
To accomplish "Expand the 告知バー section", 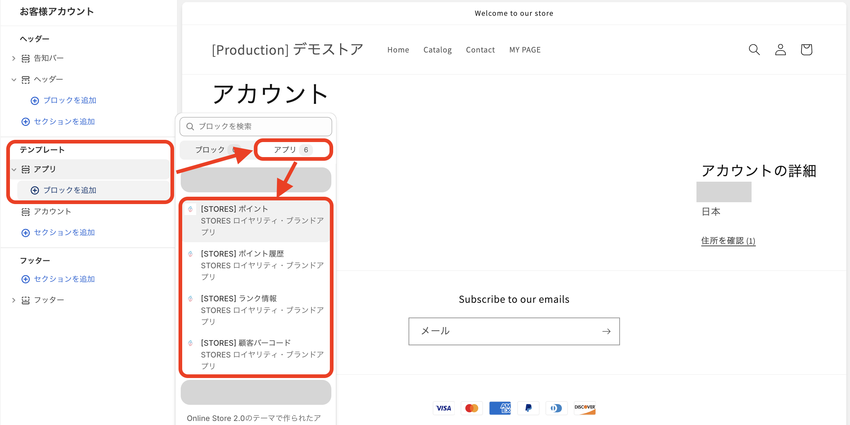I will 14,58.
